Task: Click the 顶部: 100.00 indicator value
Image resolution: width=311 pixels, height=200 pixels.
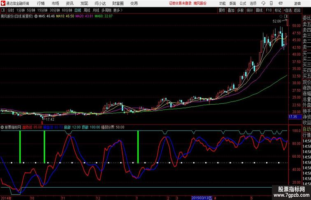Action: [91, 127]
